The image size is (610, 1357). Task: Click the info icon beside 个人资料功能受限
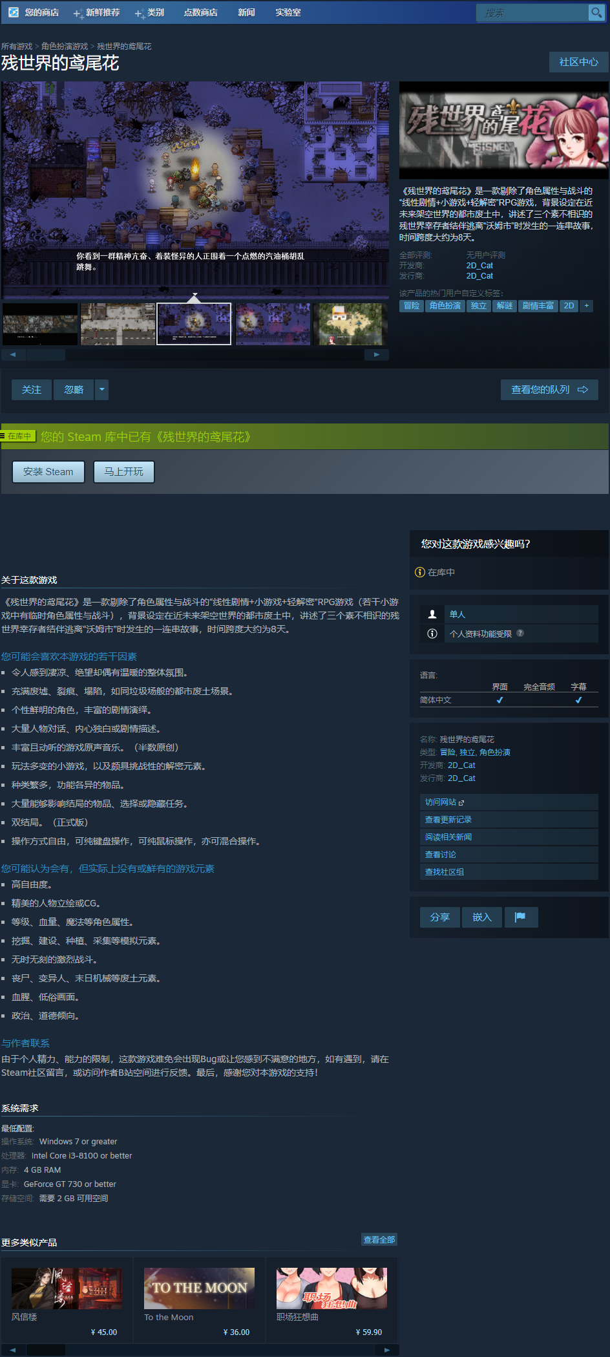click(432, 634)
